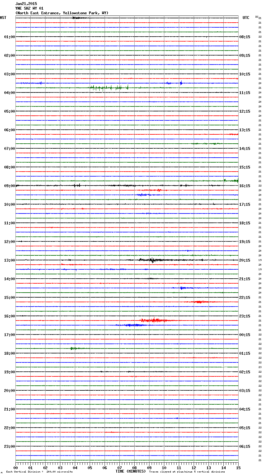Click the 10:15 UTC time label
The image size is (263, 476).
point(245,74)
